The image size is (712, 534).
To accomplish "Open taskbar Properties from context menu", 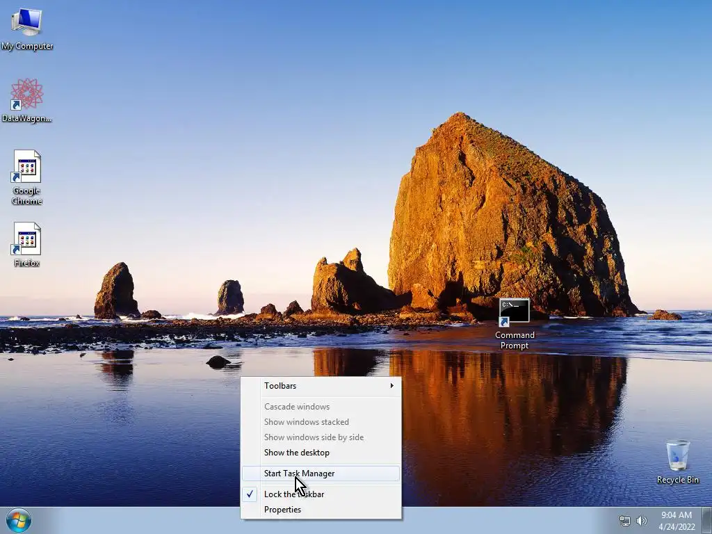I will pos(321,510).
